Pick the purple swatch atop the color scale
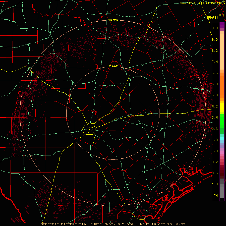Screen dimensions: 226x226 click(x=222, y=25)
